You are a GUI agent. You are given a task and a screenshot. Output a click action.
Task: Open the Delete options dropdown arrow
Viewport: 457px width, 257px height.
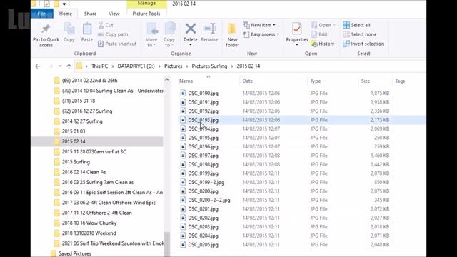coord(191,45)
